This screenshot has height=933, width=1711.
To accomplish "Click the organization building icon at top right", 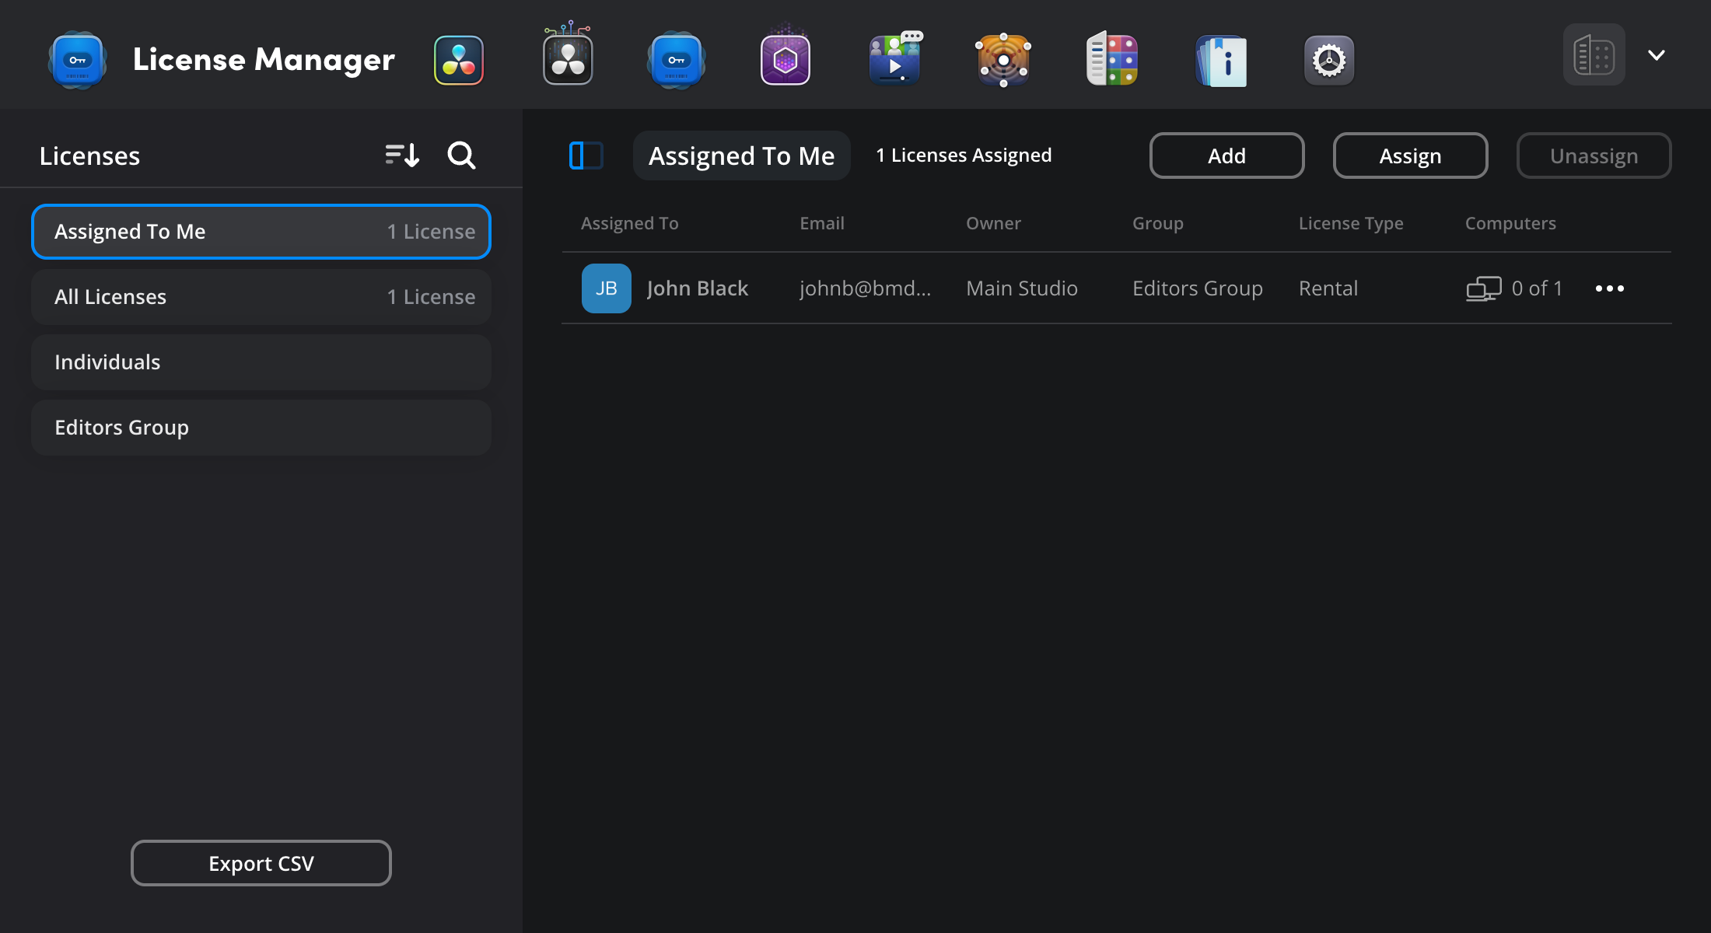I will 1594,54.
